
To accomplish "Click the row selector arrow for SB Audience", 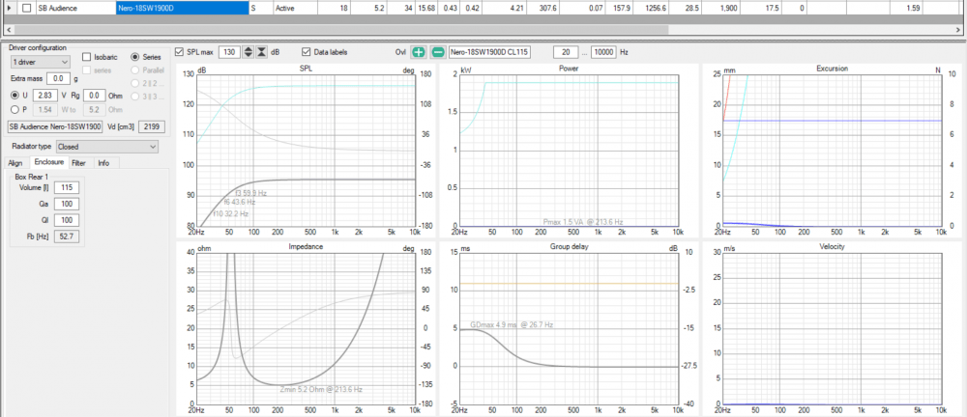I will [x=9, y=8].
